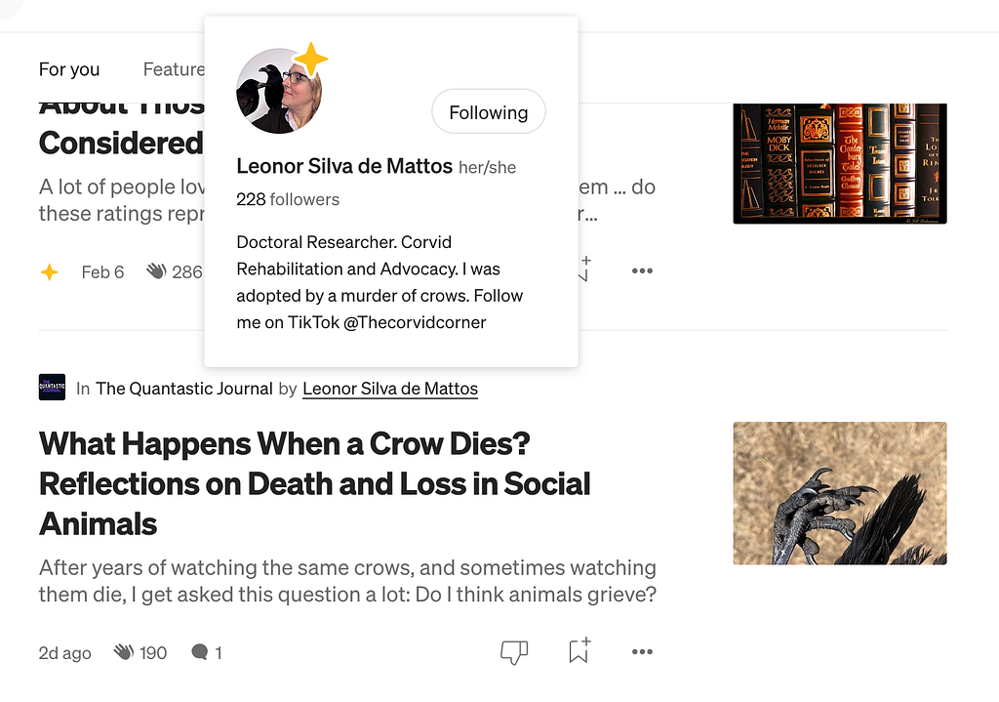Switch to the For you tab

click(69, 69)
